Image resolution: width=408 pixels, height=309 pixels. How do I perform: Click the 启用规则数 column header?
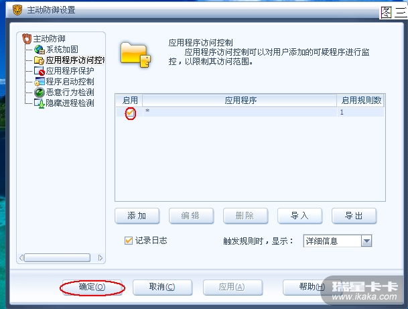pyautogui.click(x=360, y=101)
